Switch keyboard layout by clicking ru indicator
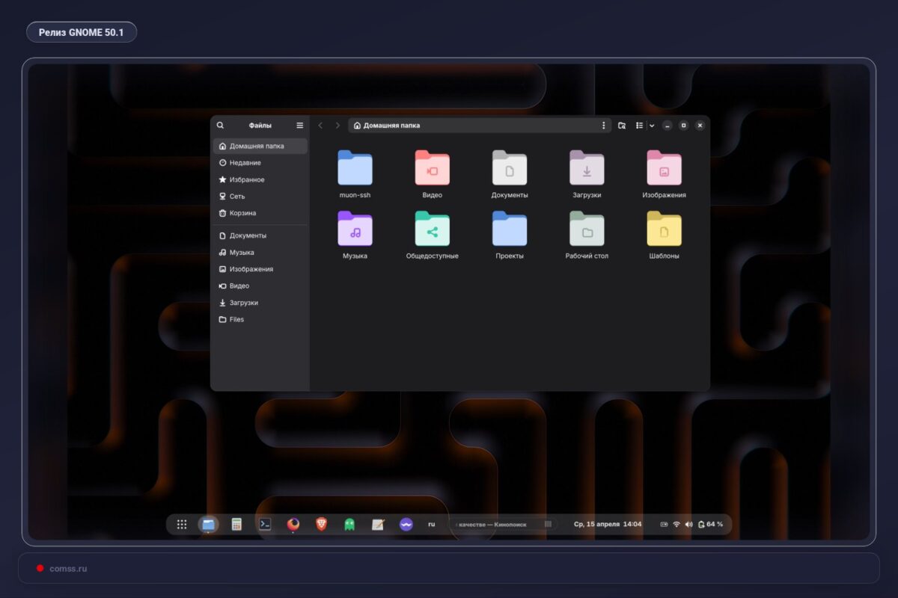The height and width of the screenshot is (598, 898). [431, 524]
